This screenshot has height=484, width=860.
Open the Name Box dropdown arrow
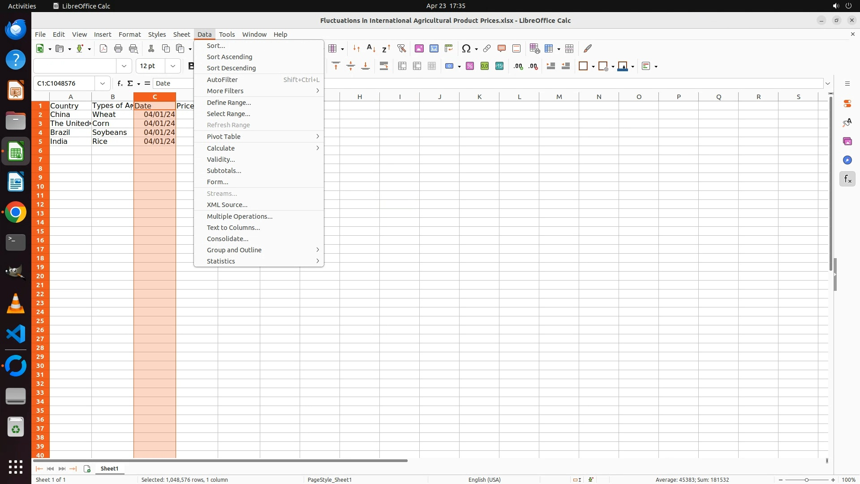click(x=103, y=83)
